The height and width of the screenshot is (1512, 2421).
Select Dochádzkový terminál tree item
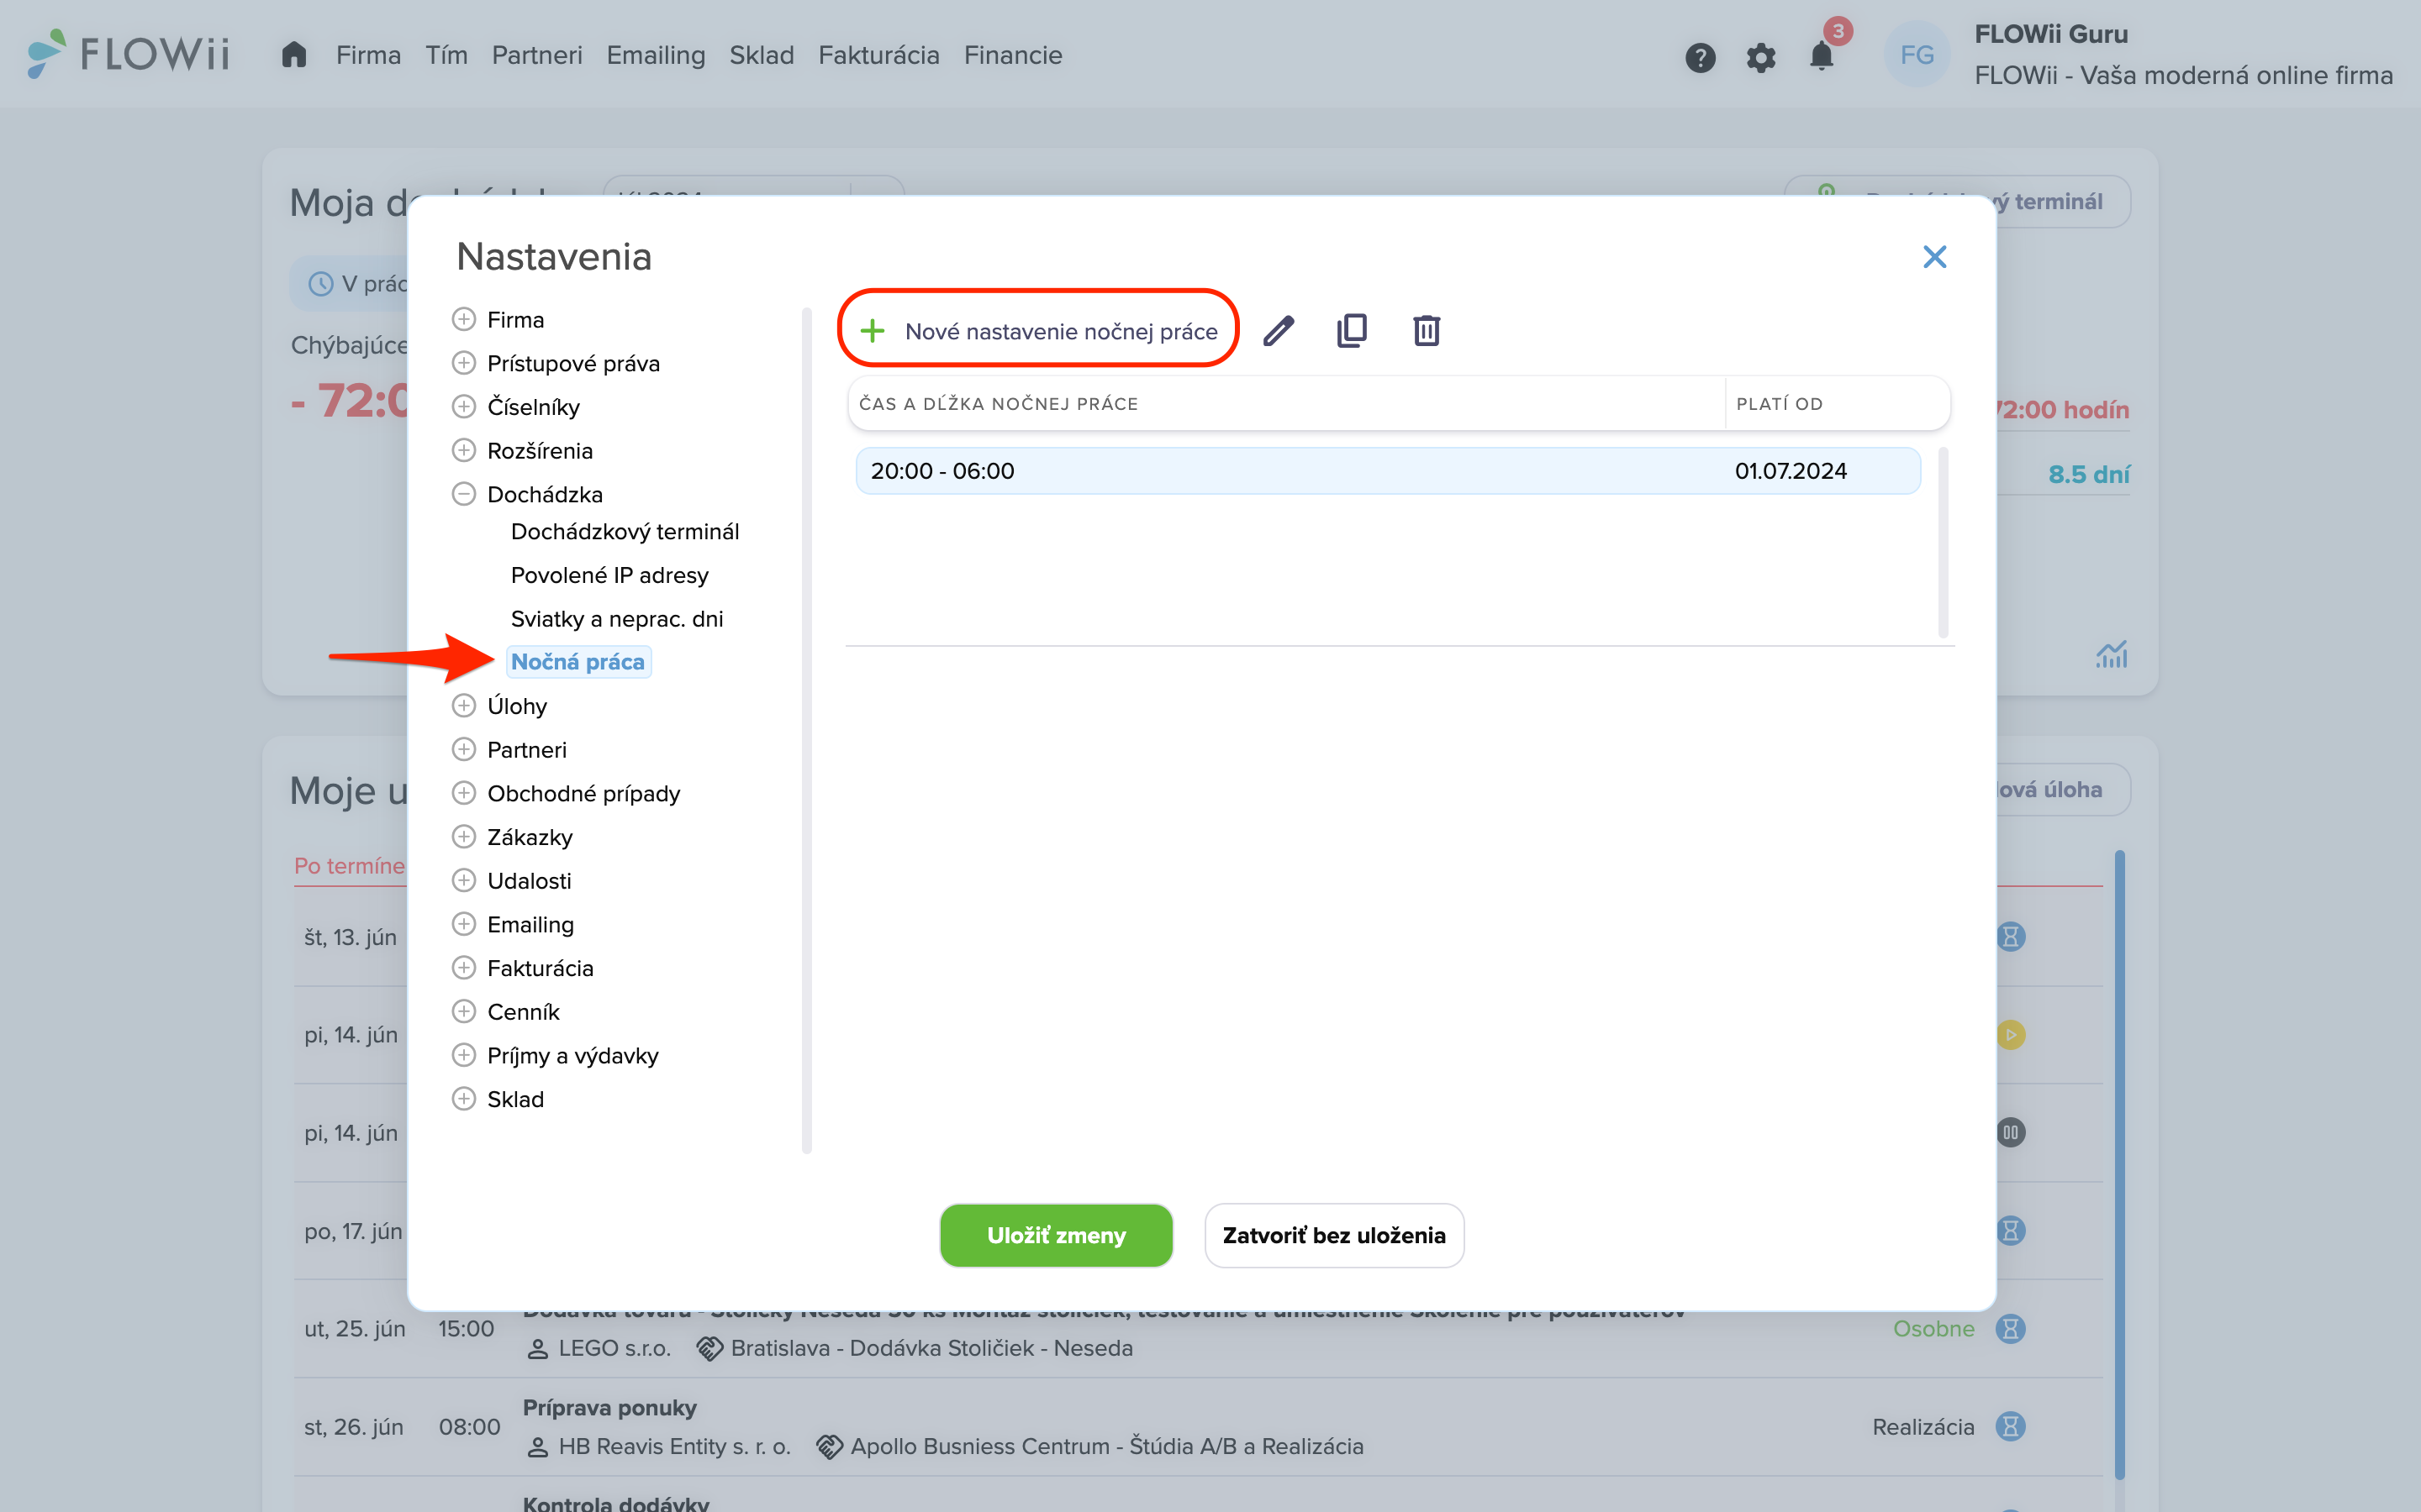tap(625, 532)
